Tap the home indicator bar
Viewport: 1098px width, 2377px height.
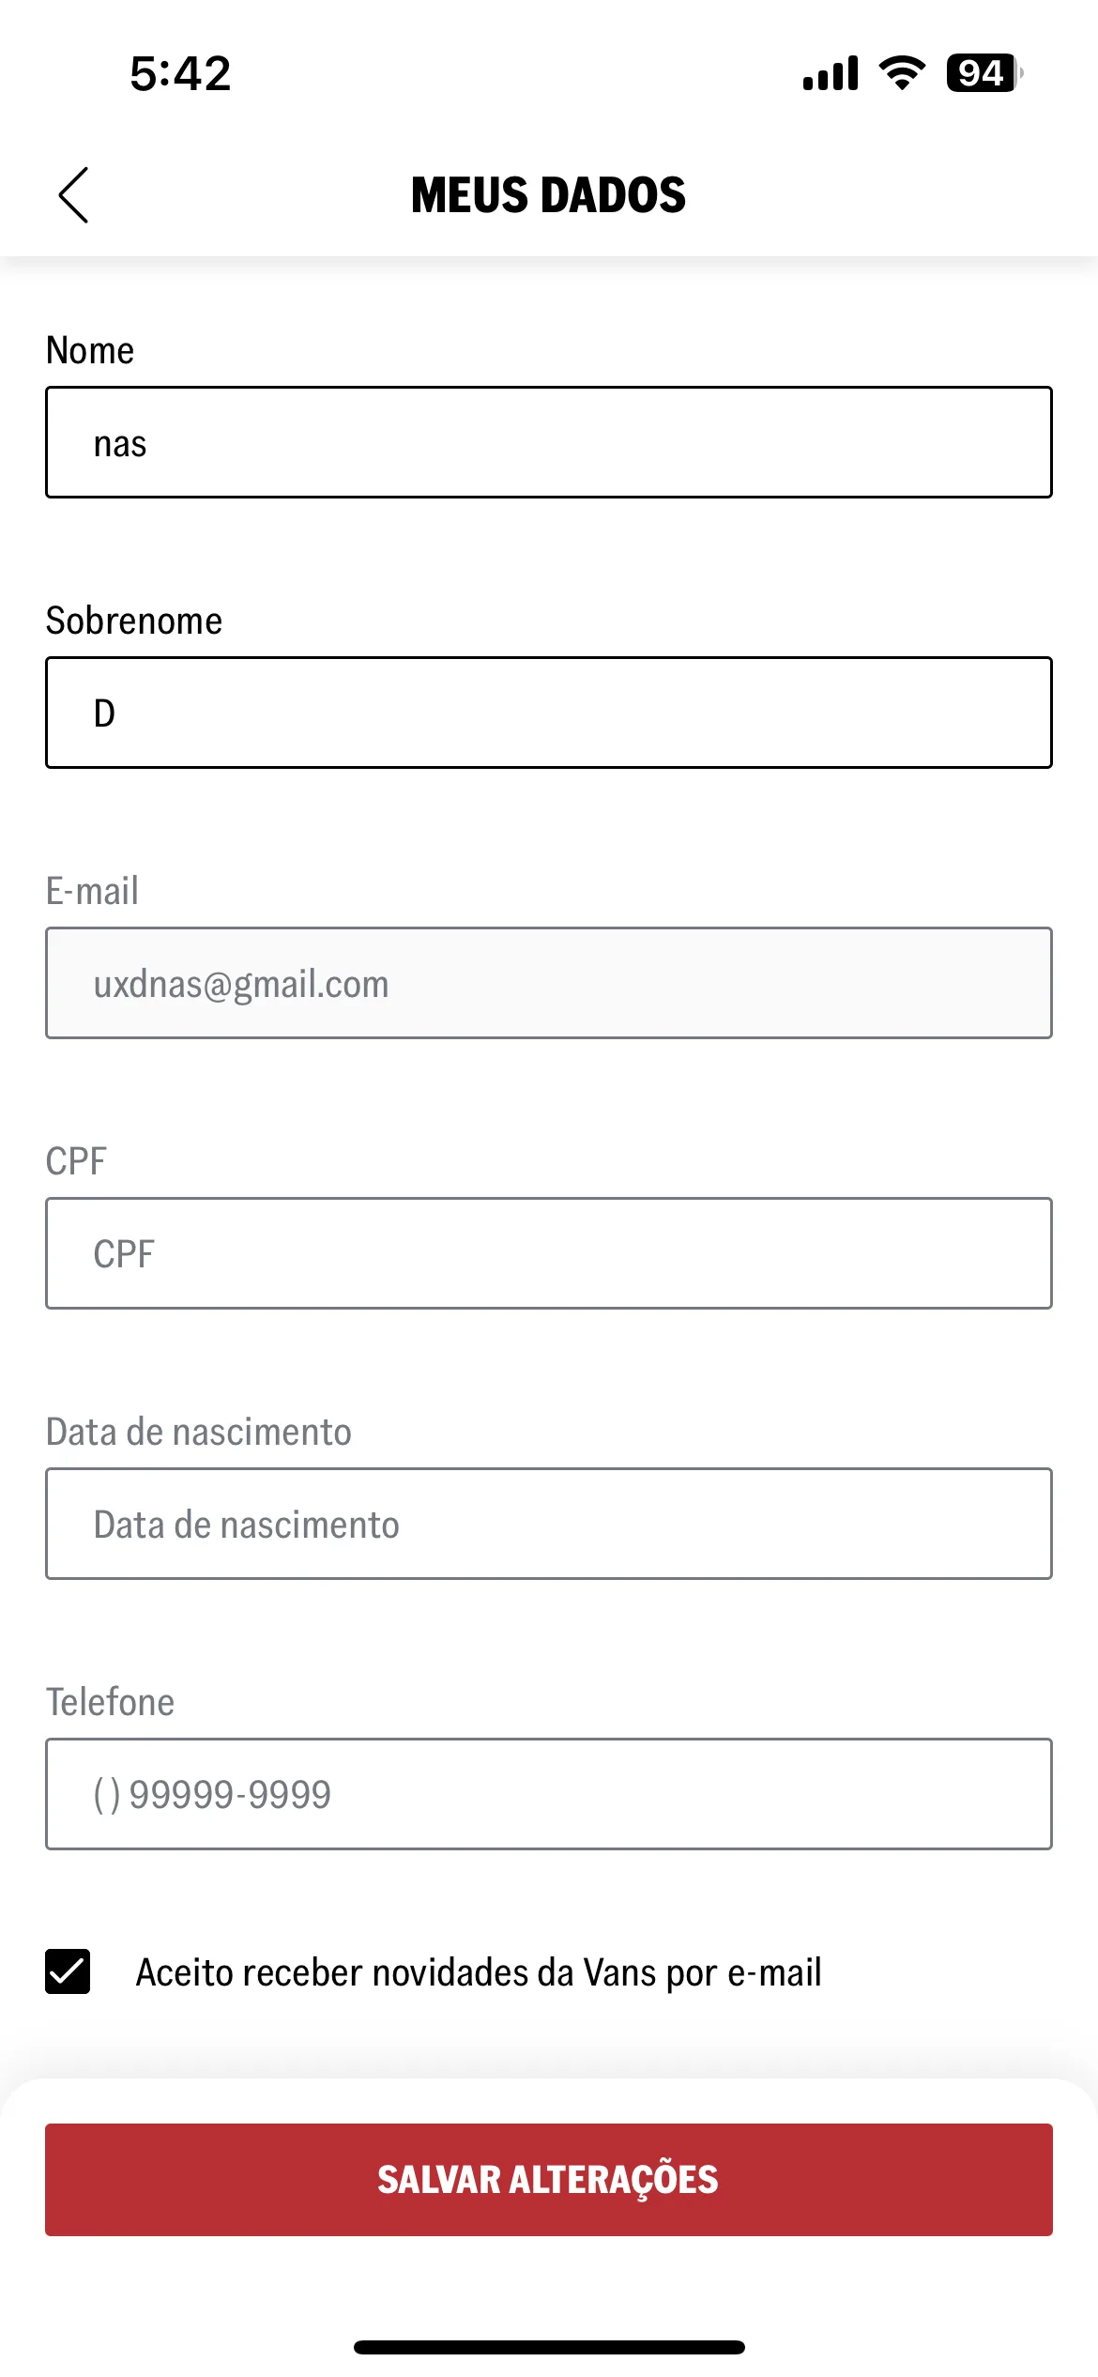tap(549, 2348)
